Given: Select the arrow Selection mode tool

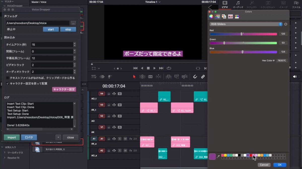Looking at the screenshot, I should [x=134, y=77].
